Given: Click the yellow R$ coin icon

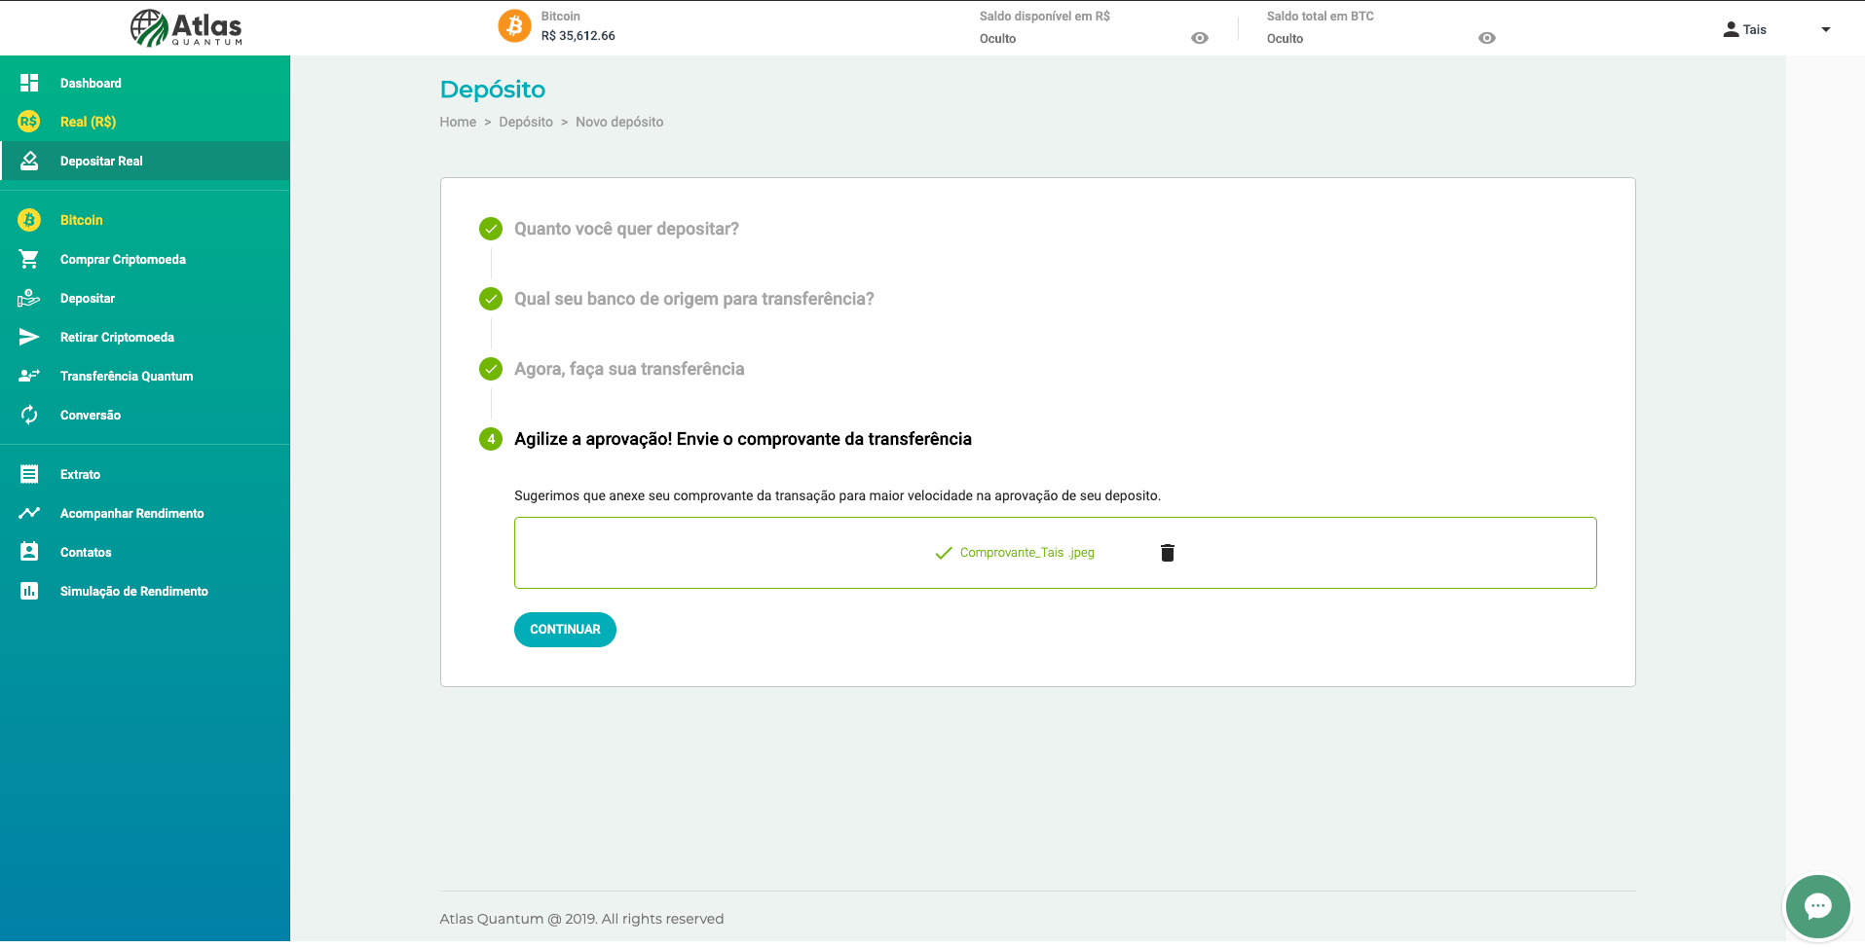Looking at the screenshot, I should point(29,122).
